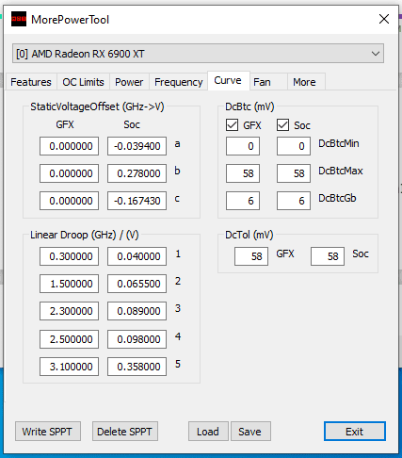
Task: Click the DcTol GFX field
Action: coord(251,256)
